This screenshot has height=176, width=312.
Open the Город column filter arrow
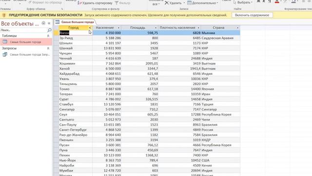pyautogui.click(x=90, y=28)
